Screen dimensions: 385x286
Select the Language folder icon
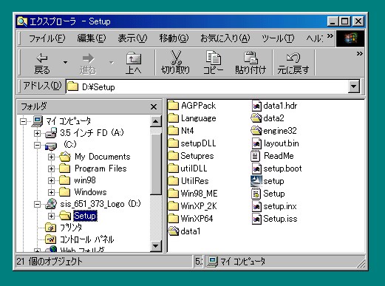[x=173, y=118]
